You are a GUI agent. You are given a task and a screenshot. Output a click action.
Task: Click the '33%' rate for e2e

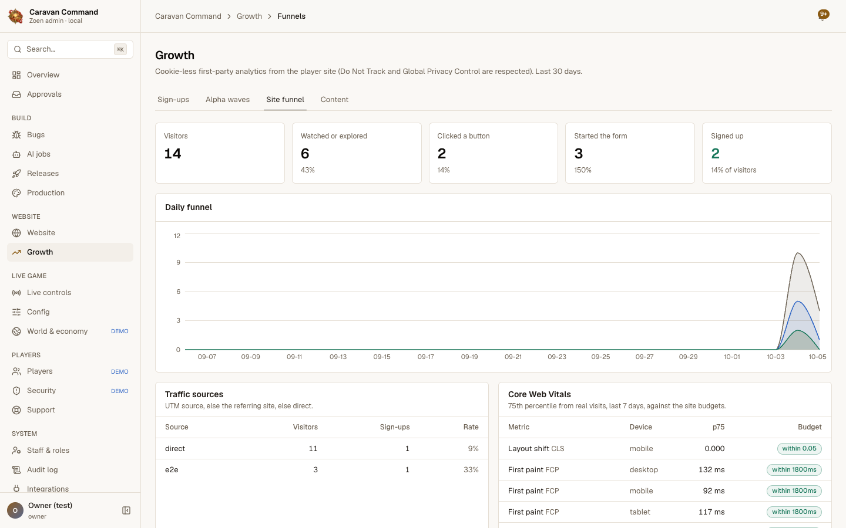point(471,470)
